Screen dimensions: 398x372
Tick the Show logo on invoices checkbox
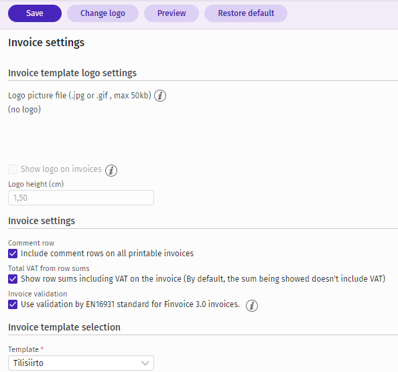[13, 169]
